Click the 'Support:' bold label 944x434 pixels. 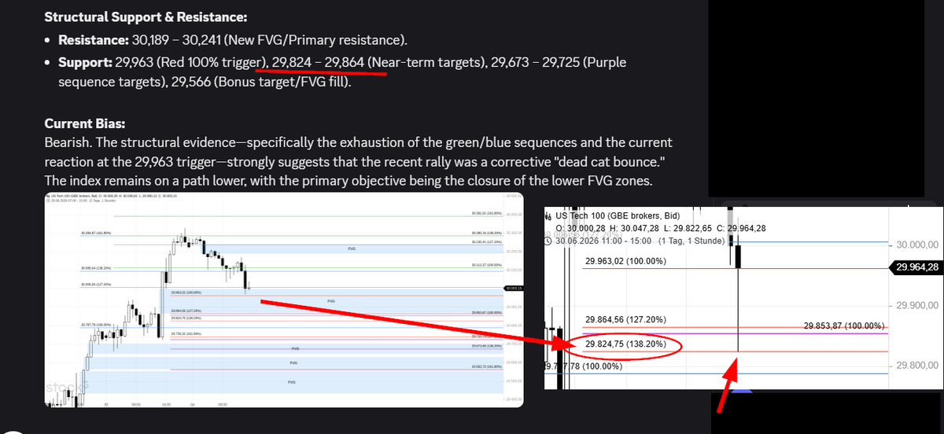pos(85,61)
